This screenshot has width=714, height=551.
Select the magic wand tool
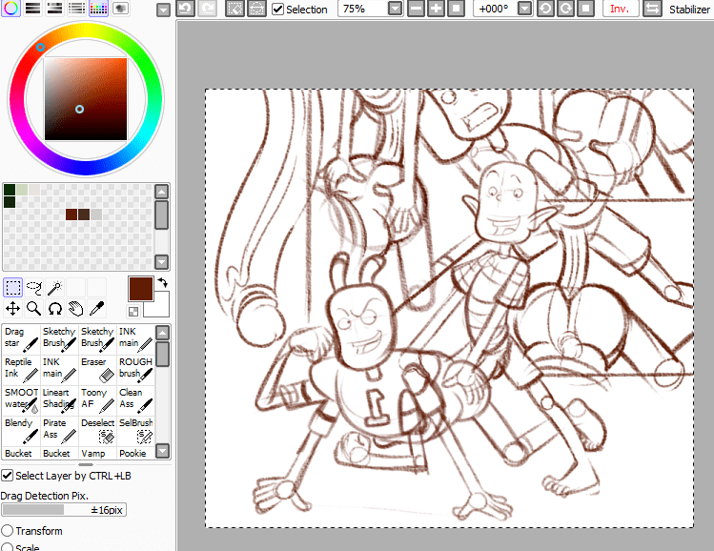55,288
